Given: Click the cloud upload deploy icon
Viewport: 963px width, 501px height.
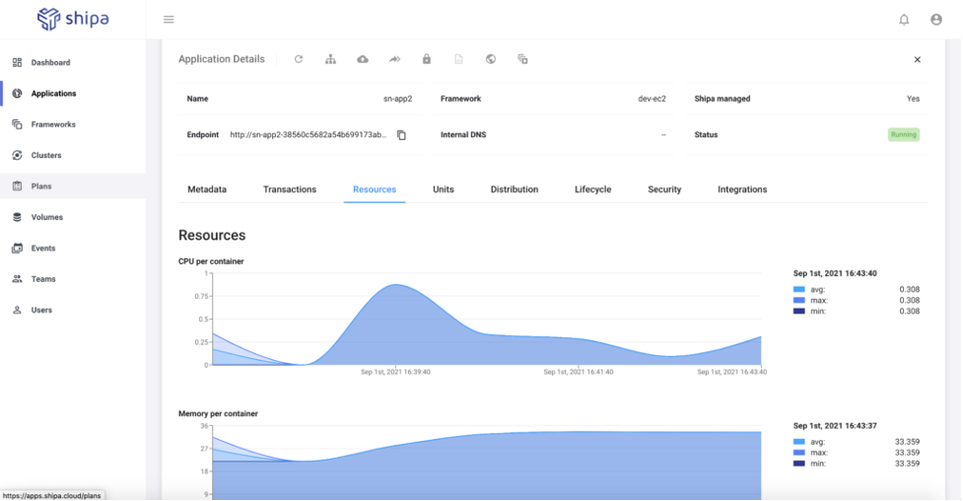Looking at the screenshot, I should coord(363,59).
